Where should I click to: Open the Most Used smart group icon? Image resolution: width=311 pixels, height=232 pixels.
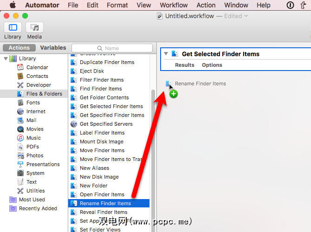pos(13,200)
